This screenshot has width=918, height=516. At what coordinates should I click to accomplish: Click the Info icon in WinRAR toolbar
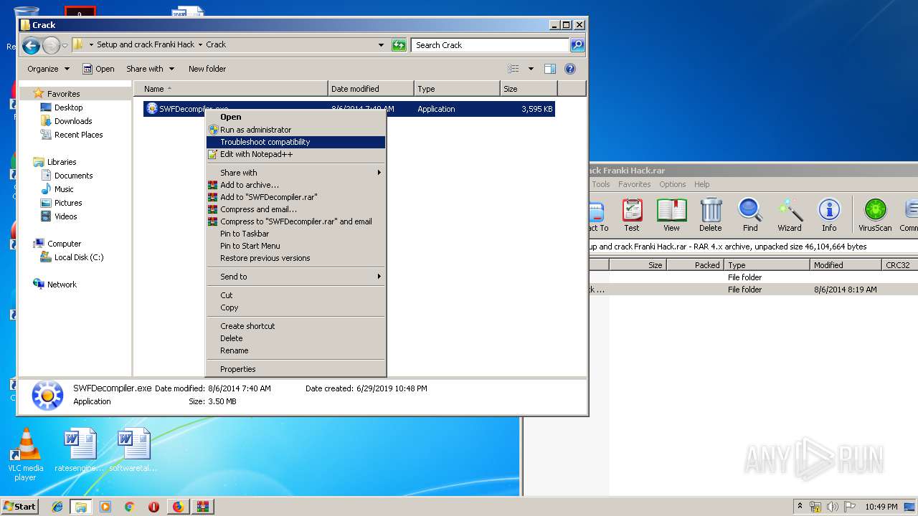[x=829, y=215]
